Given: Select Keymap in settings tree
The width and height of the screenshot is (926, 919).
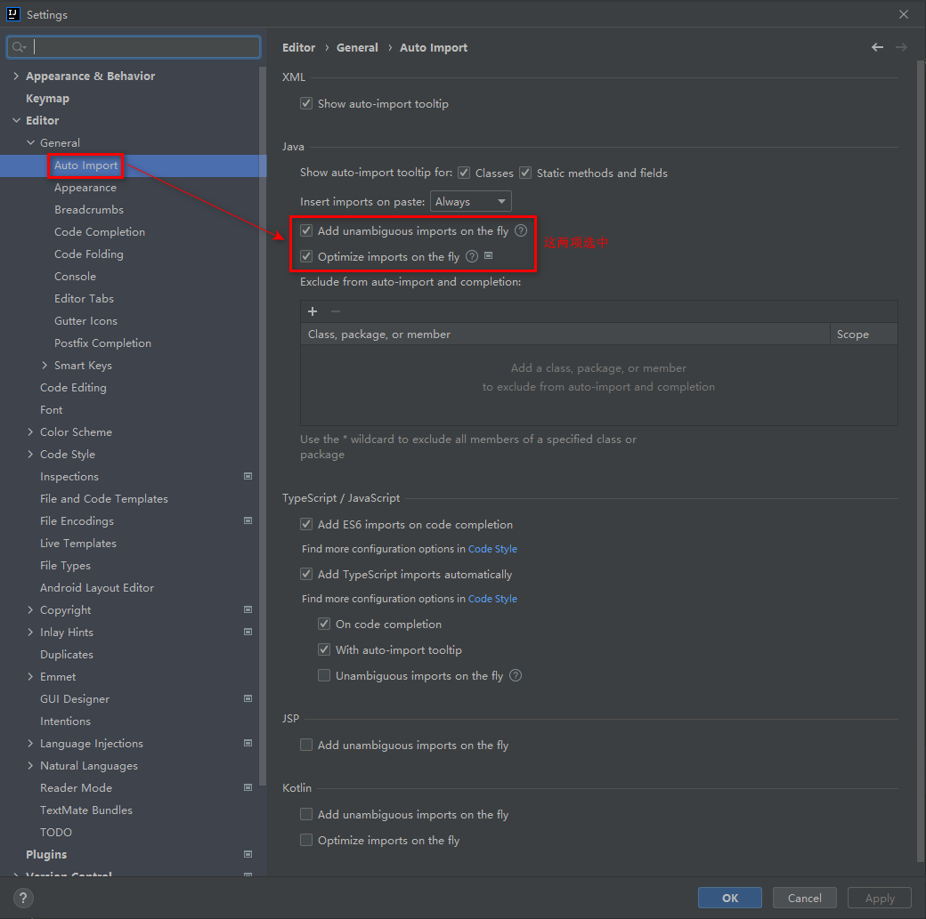Looking at the screenshot, I should 47,98.
